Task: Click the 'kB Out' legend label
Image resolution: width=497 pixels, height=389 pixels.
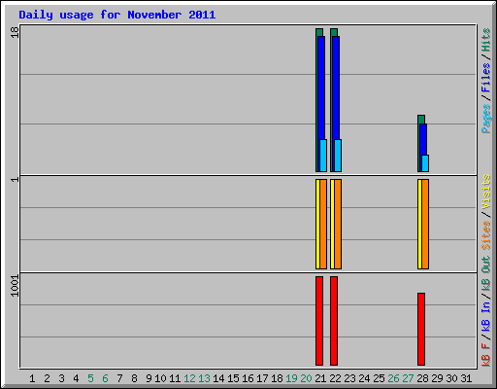Action: pos(485,274)
